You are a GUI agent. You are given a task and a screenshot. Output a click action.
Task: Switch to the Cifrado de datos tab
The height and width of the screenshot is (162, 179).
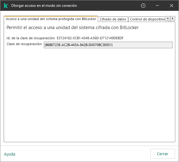113,19
